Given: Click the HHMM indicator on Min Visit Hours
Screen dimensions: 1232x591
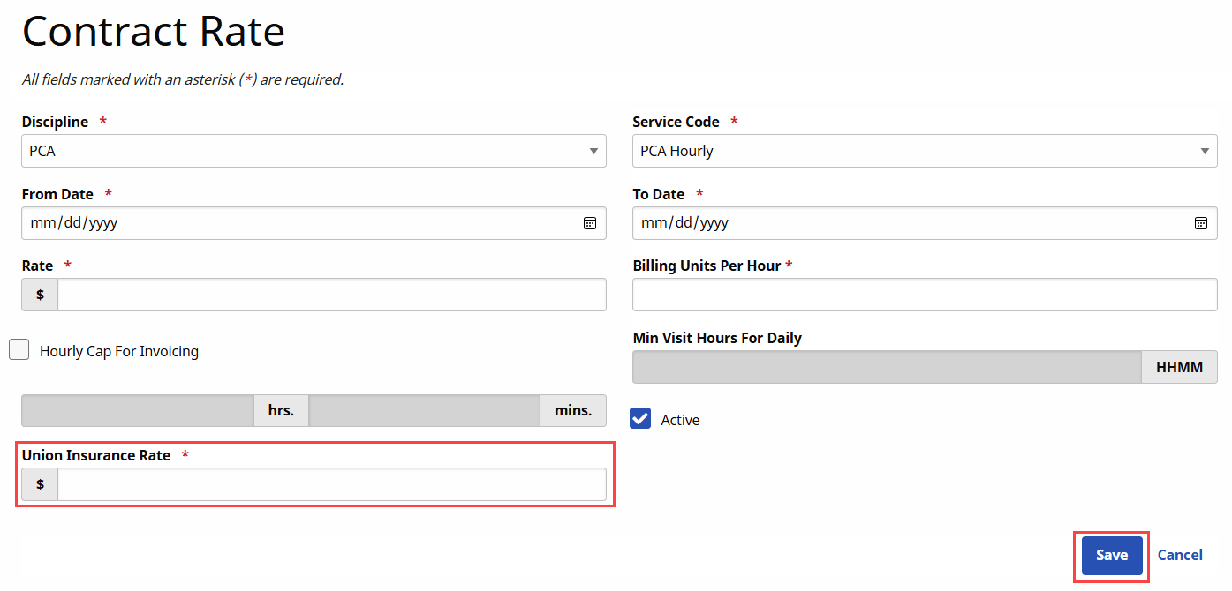Looking at the screenshot, I should (1179, 367).
